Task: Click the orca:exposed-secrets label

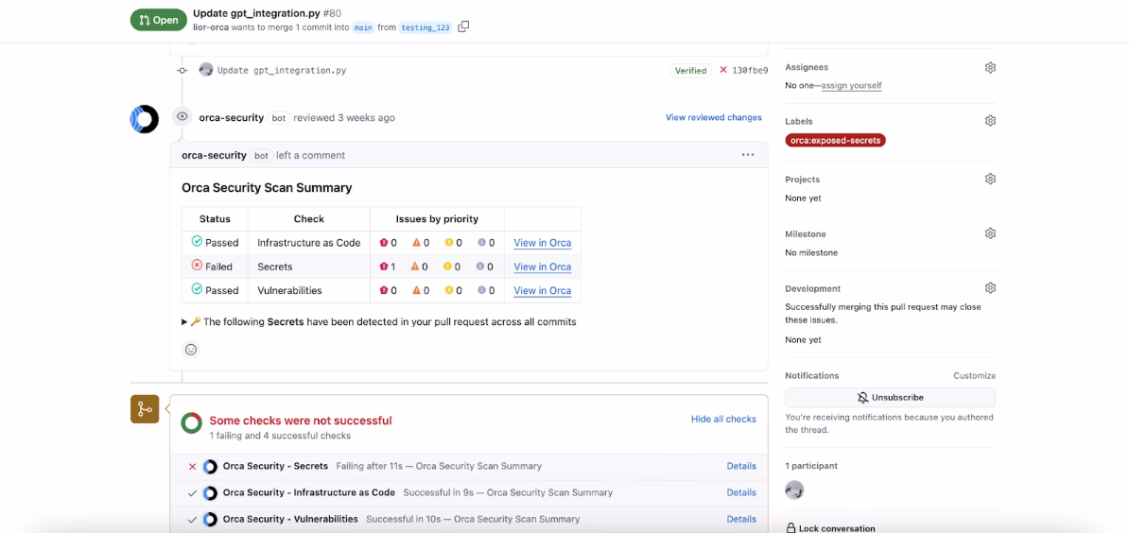Action: tap(835, 141)
